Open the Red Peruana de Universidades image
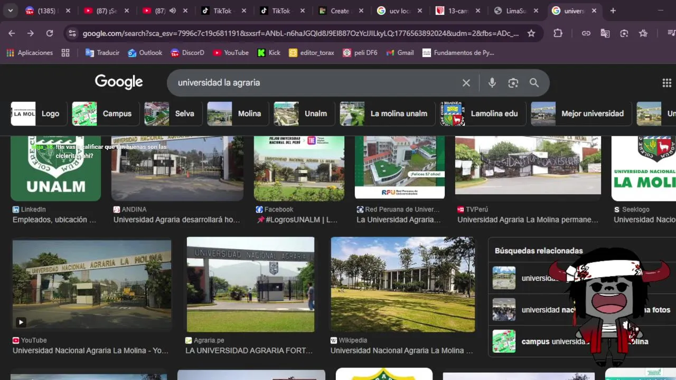The image size is (676, 380). [400, 167]
